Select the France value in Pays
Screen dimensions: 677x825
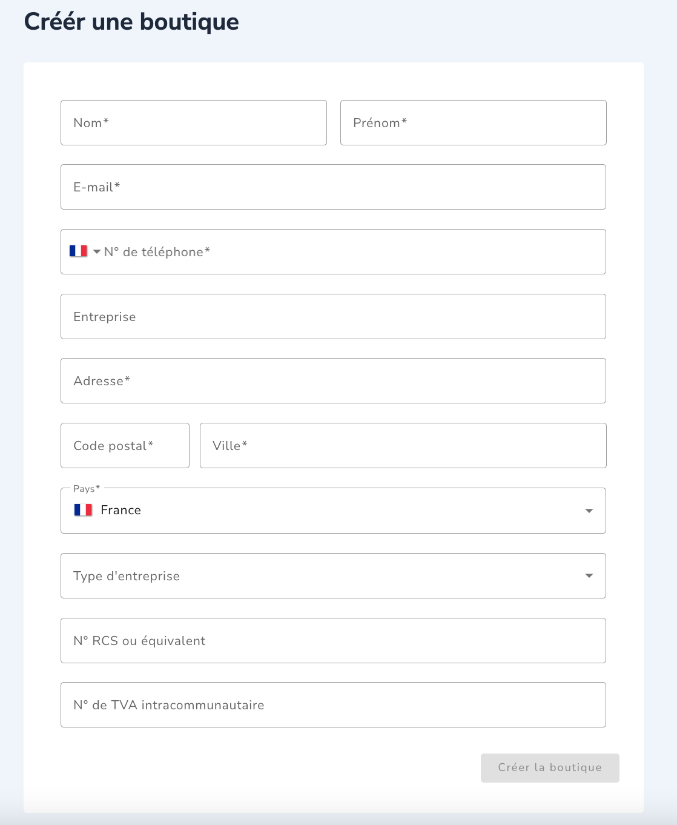[x=121, y=510]
